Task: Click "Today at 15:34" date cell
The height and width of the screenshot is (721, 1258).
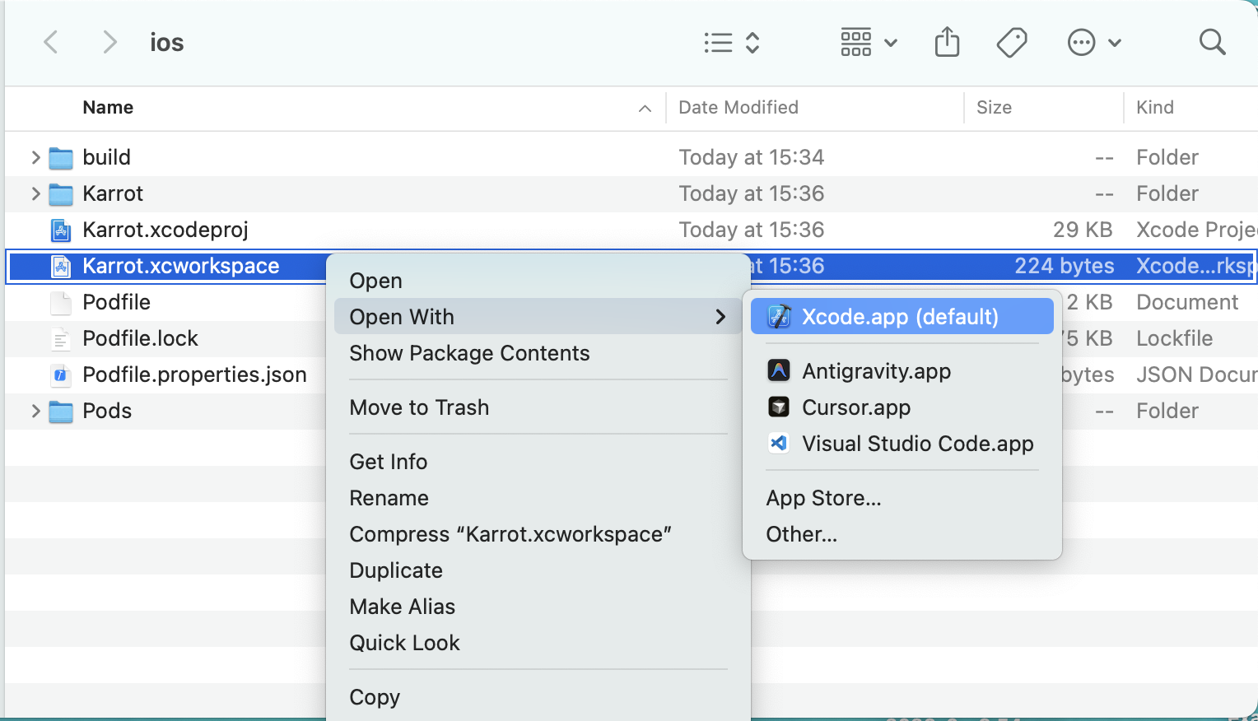Action: click(x=751, y=157)
